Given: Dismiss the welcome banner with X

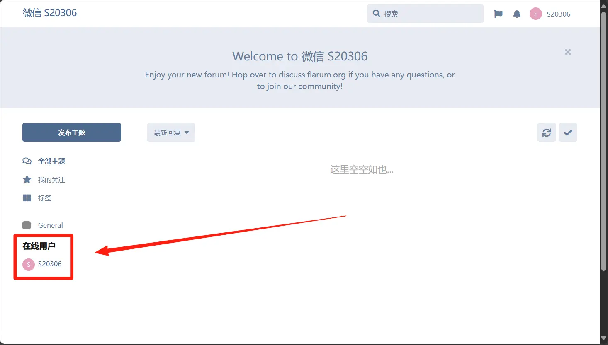Looking at the screenshot, I should (x=568, y=52).
